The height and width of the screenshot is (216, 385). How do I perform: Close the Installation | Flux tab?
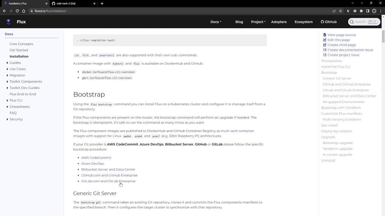[x=46, y=3]
